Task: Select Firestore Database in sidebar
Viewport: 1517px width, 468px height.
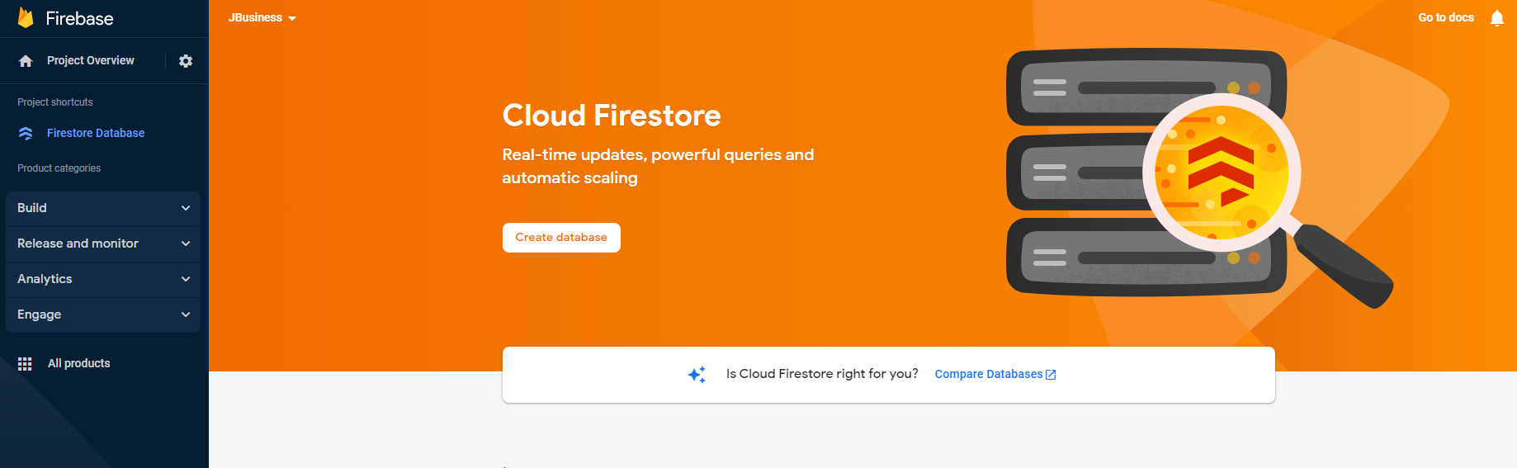Action: pos(96,133)
